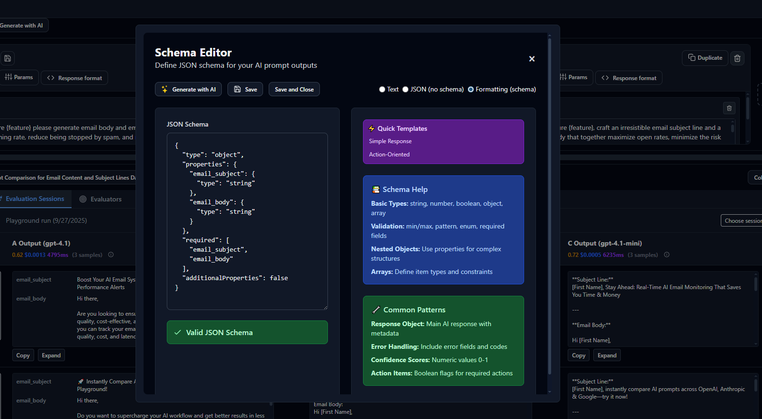This screenshot has height=419, width=762.
Task: Delete the prompt message using its trash icon
Action: pos(729,108)
